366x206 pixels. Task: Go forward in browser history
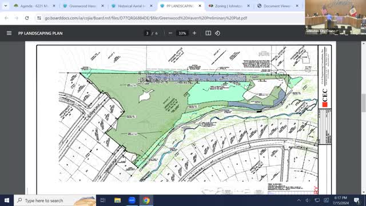point(17,18)
